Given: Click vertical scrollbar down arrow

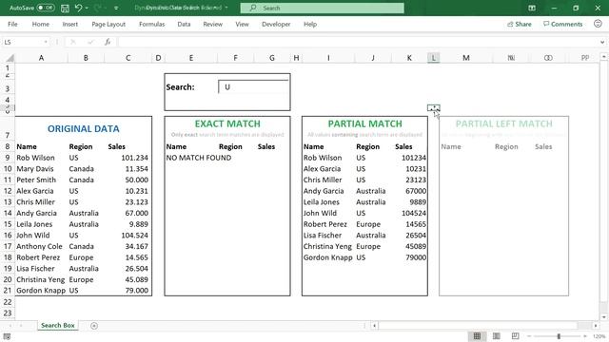Looking at the screenshot, I should click(603, 316).
